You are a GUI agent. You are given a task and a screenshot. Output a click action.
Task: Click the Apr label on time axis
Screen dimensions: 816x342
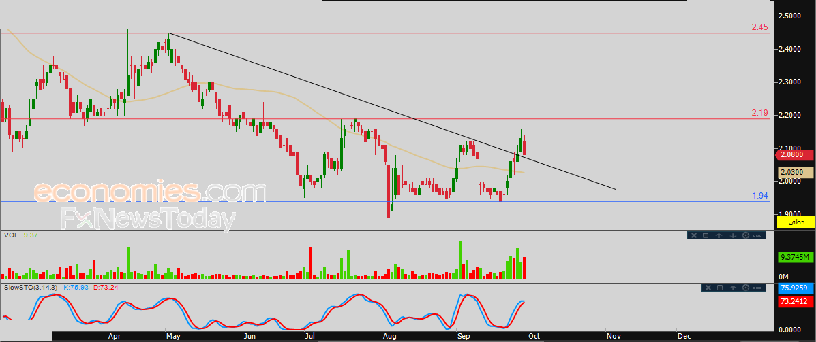click(x=114, y=336)
